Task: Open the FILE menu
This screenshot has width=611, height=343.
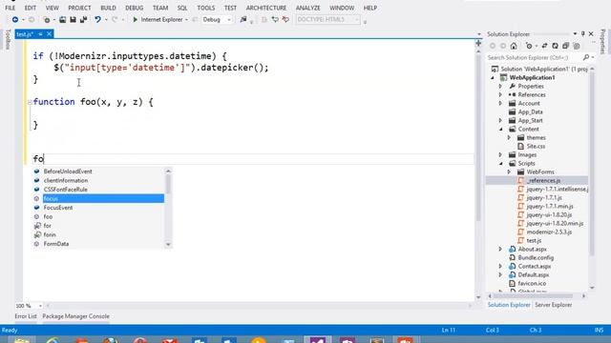Action: pos(11,8)
